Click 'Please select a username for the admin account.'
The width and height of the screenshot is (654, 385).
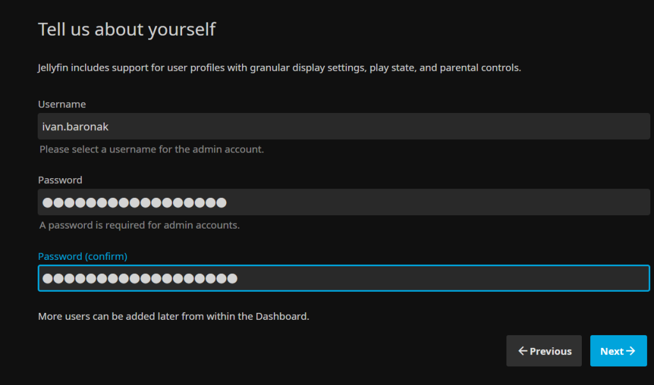click(x=151, y=149)
